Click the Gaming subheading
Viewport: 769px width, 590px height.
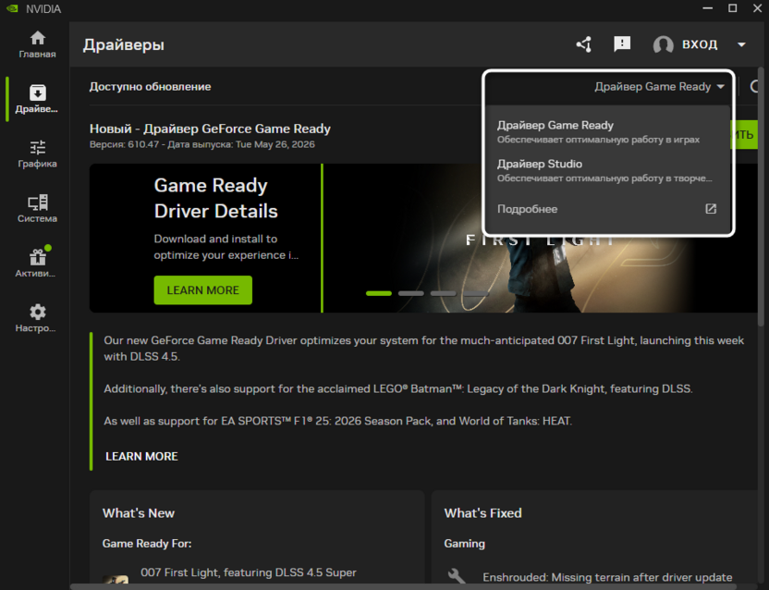(464, 544)
